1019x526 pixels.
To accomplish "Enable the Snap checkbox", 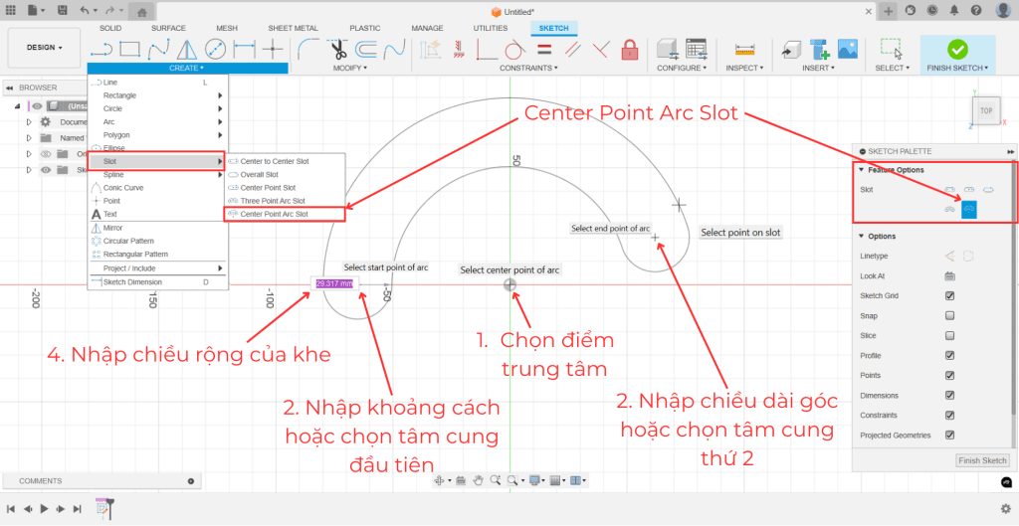I will [x=949, y=315].
